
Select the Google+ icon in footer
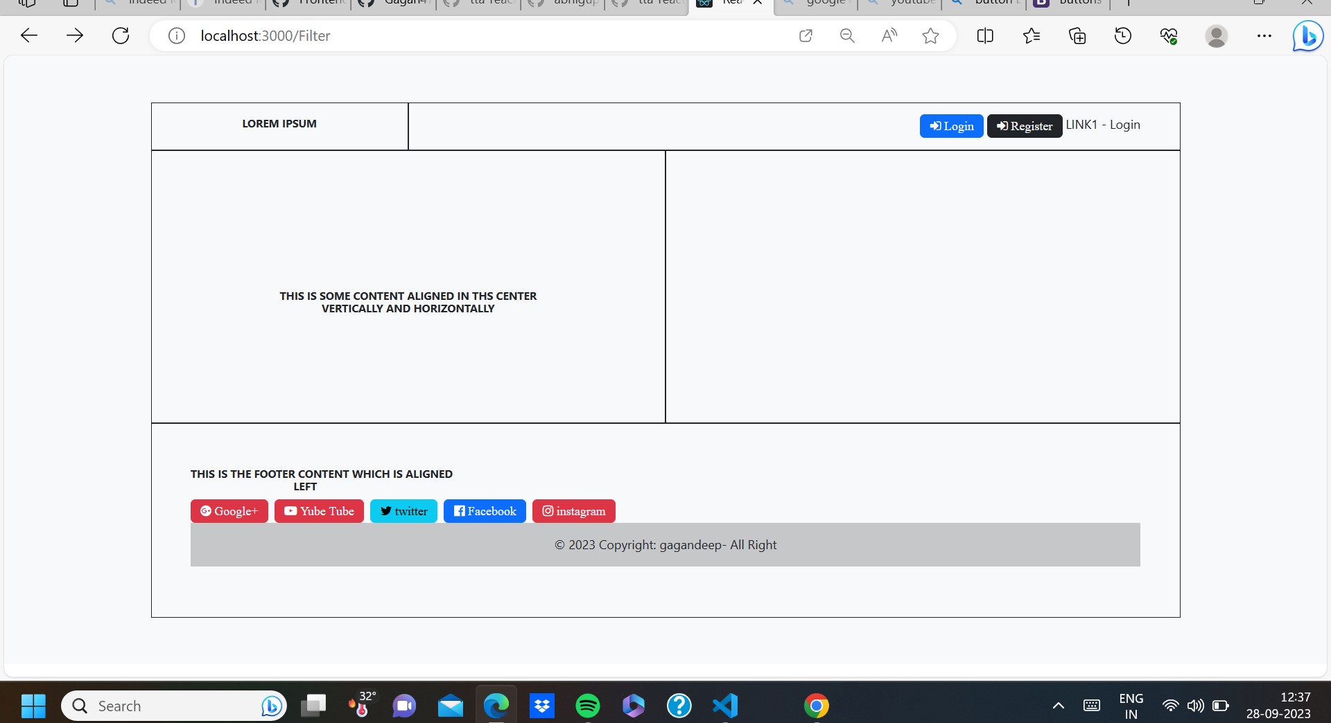(x=207, y=511)
